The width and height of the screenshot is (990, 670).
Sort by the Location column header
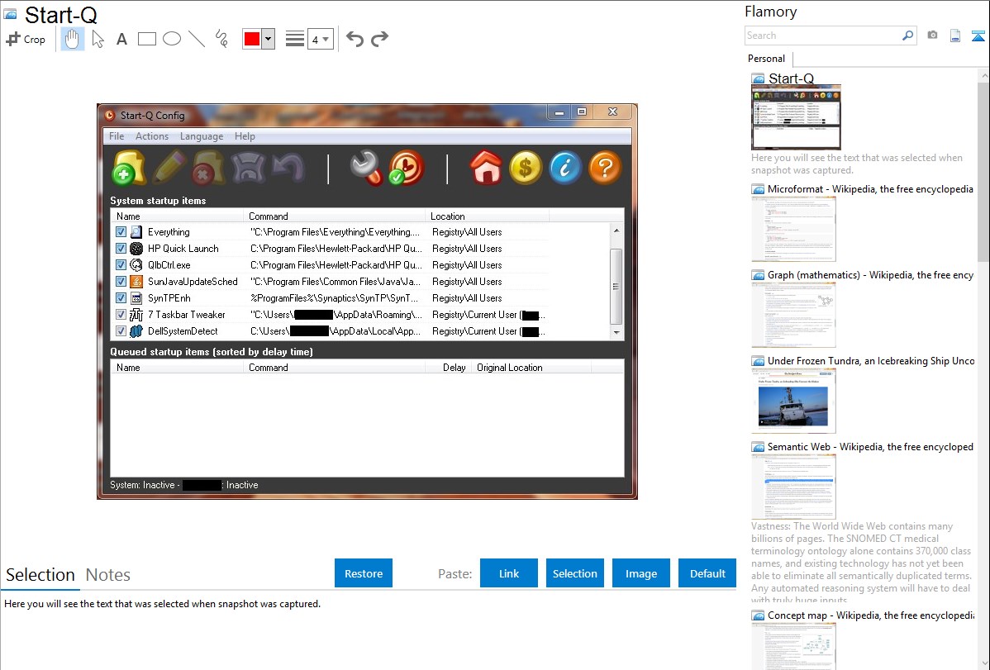[x=487, y=216]
